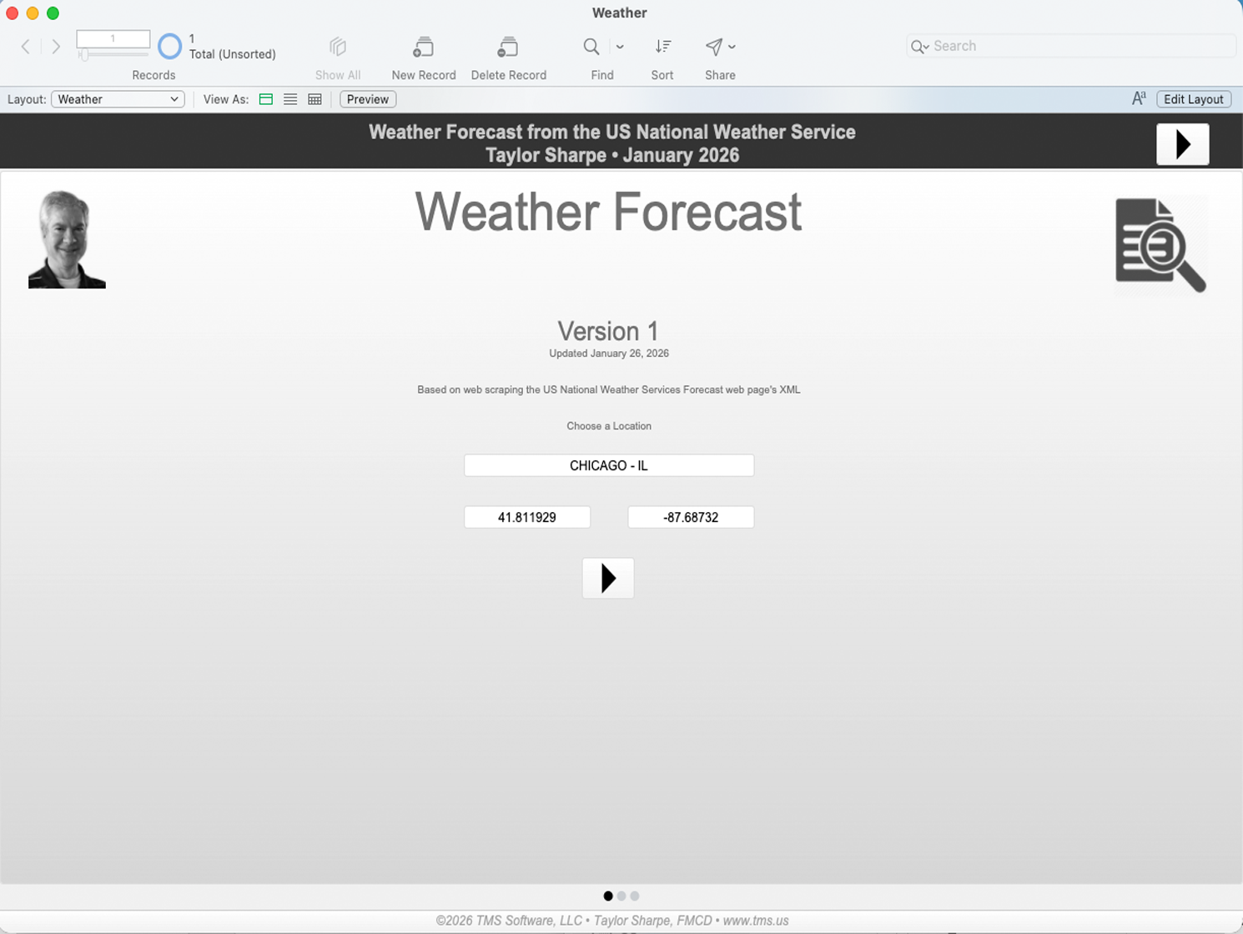Click the Find magnifying glass icon
The height and width of the screenshot is (934, 1243).
tap(591, 47)
